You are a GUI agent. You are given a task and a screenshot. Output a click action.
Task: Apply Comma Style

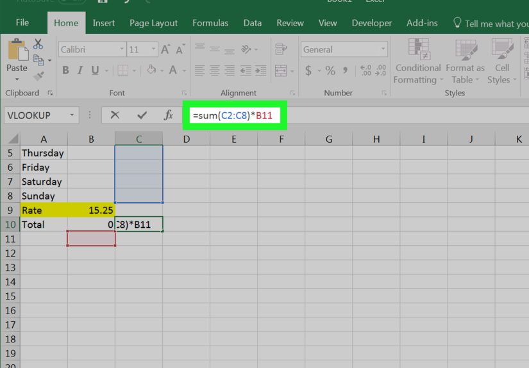pos(345,70)
